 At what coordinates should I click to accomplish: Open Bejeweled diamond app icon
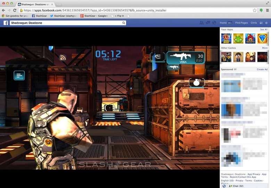pyautogui.click(x=262, y=38)
